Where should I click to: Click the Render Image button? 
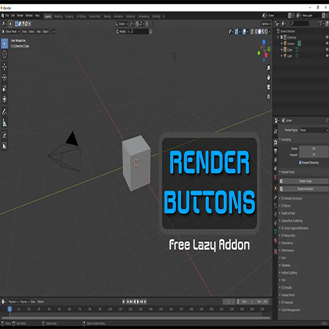pos(304,181)
